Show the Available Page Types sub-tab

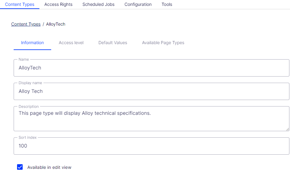click(163, 43)
